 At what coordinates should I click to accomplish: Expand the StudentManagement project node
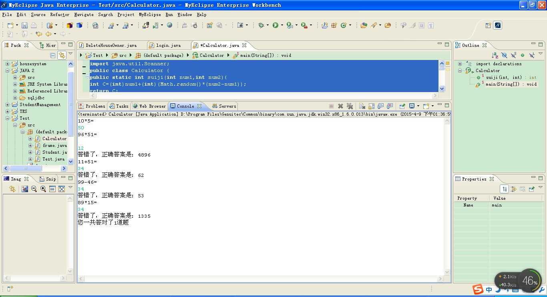(x=7, y=104)
